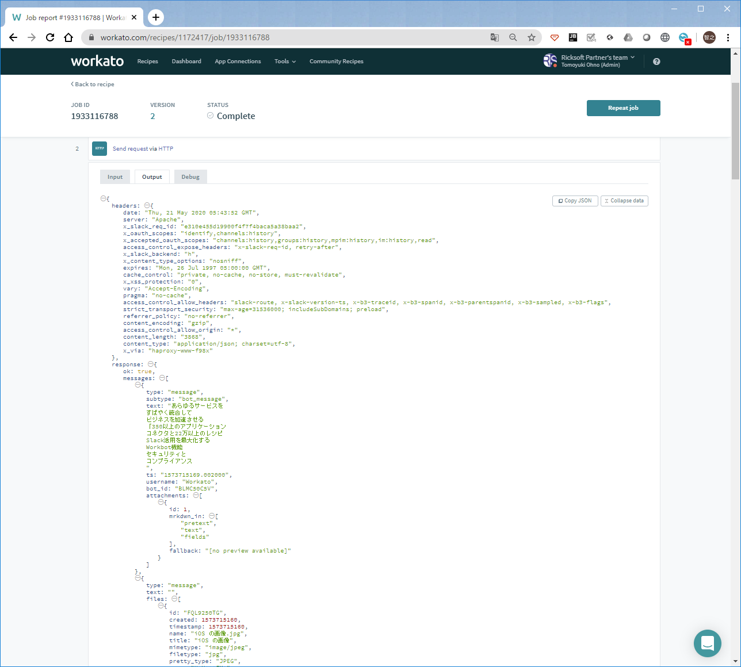The height and width of the screenshot is (667, 741).
Task: Click the address bar URL
Action: [185, 37]
